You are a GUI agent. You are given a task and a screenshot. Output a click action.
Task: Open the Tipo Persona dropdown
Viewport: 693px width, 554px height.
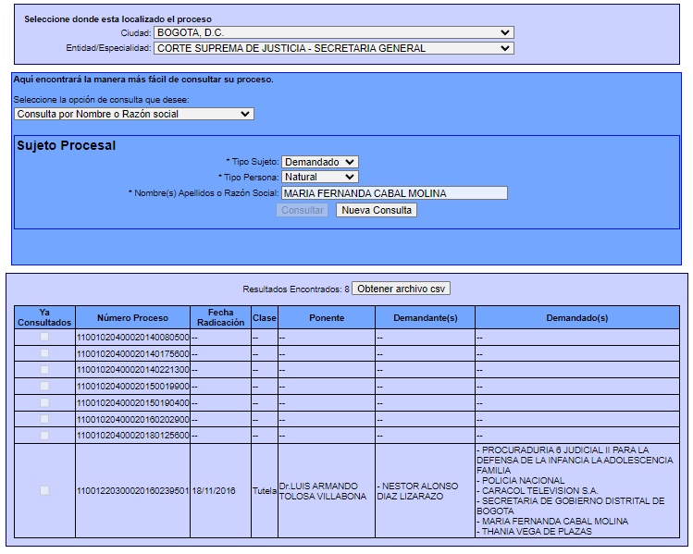pos(319,178)
